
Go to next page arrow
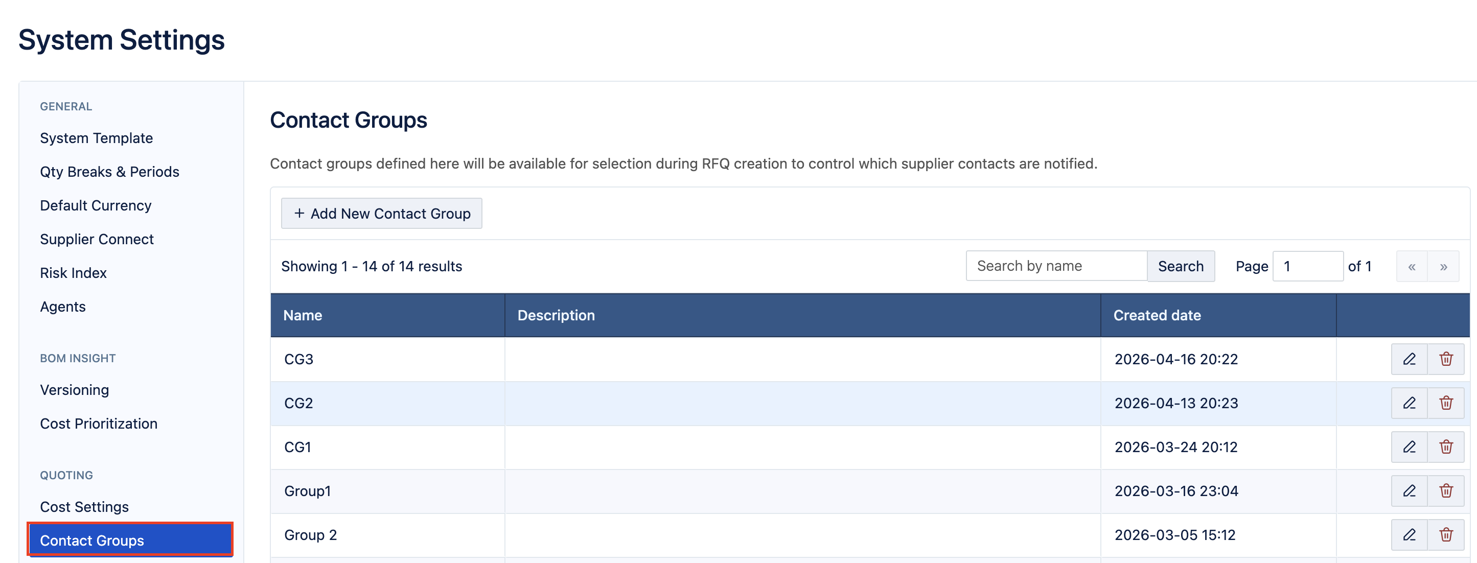[1443, 267]
